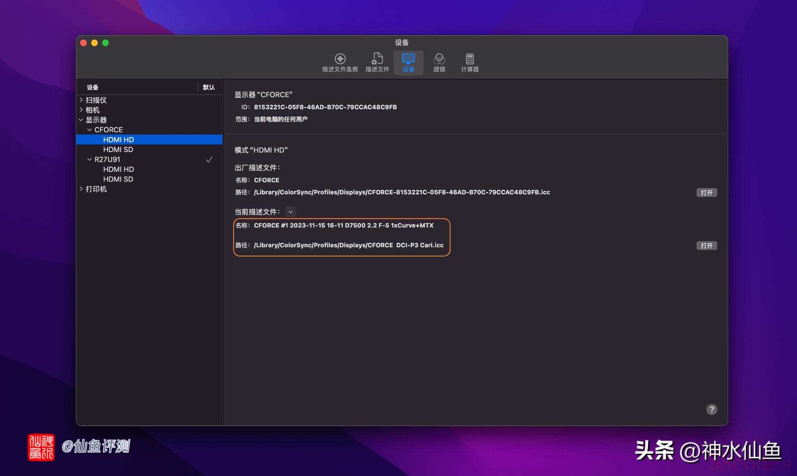Click 打开 button for factory profile
The height and width of the screenshot is (476, 797).
pos(706,193)
